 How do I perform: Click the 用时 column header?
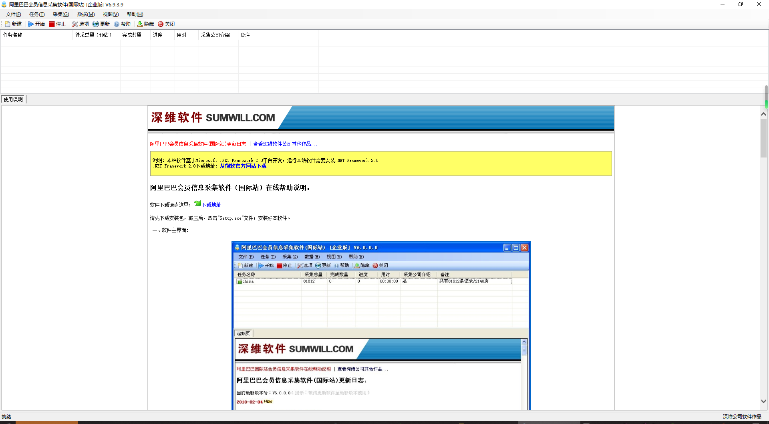coord(187,35)
